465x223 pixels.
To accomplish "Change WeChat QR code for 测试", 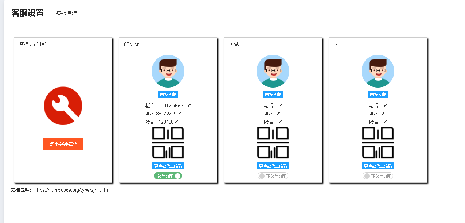I will (x=273, y=166).
